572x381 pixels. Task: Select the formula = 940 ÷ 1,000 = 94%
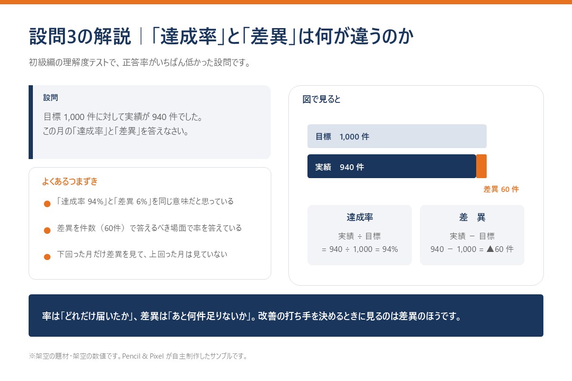[359, 249]
